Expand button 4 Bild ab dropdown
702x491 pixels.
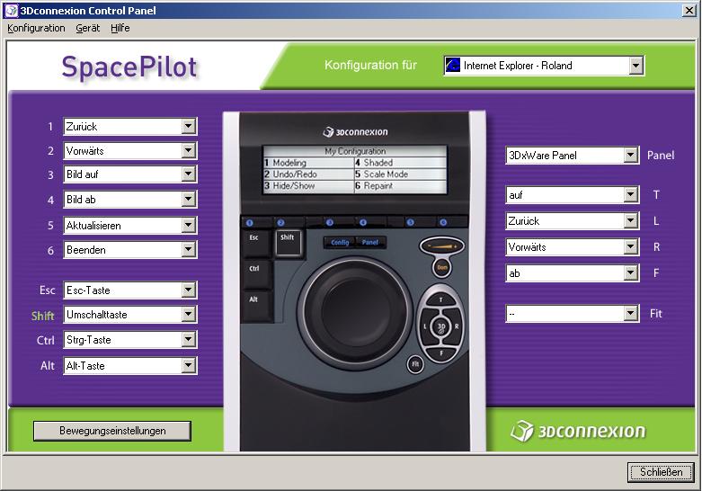coord(189,200)
